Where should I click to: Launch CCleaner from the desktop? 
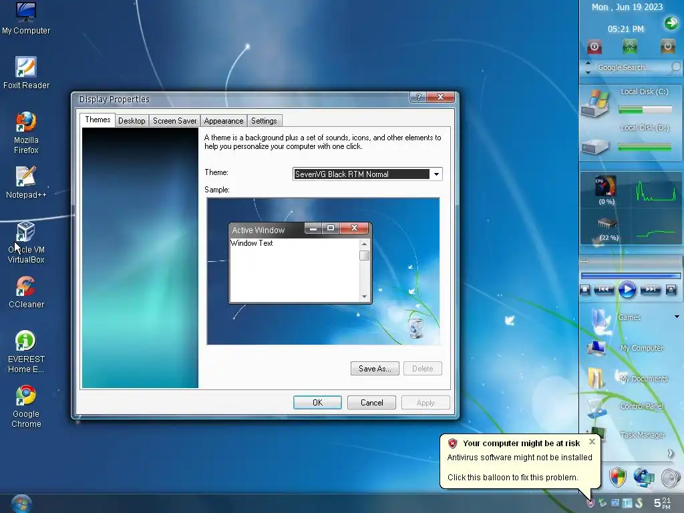26,293
